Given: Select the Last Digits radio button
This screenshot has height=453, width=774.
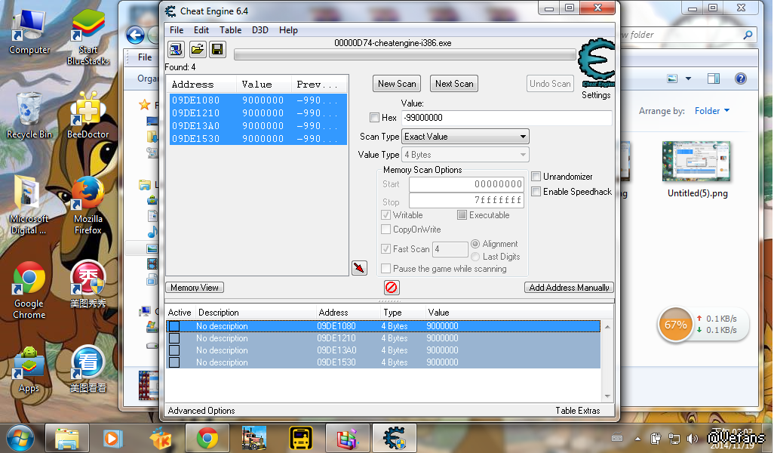Looking at the screenshot, I should 475,257.
